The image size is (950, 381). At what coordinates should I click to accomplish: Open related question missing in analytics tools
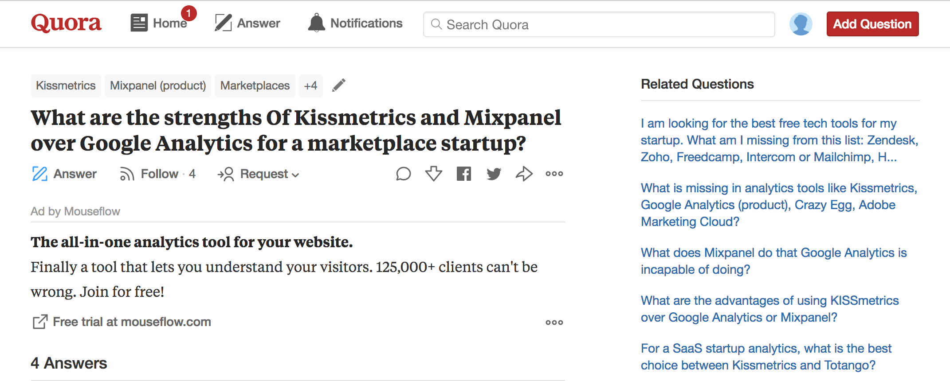779,205
